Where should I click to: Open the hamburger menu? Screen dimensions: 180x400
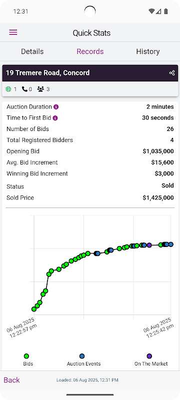[13, 32]
